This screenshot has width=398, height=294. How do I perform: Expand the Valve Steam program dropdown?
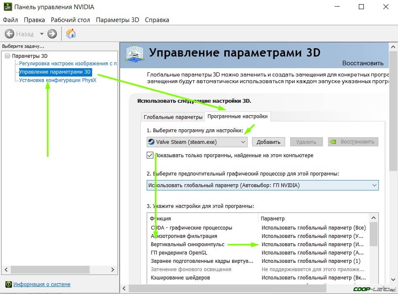coord(243,142)
